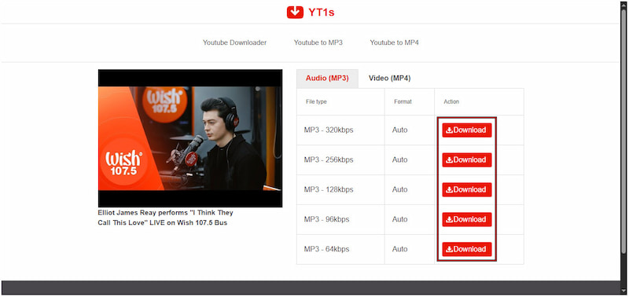This screenshot has height=297, width=629.
Task: Click 'Auto' format in the 128kbps row
Action: (x=399, y=189)
